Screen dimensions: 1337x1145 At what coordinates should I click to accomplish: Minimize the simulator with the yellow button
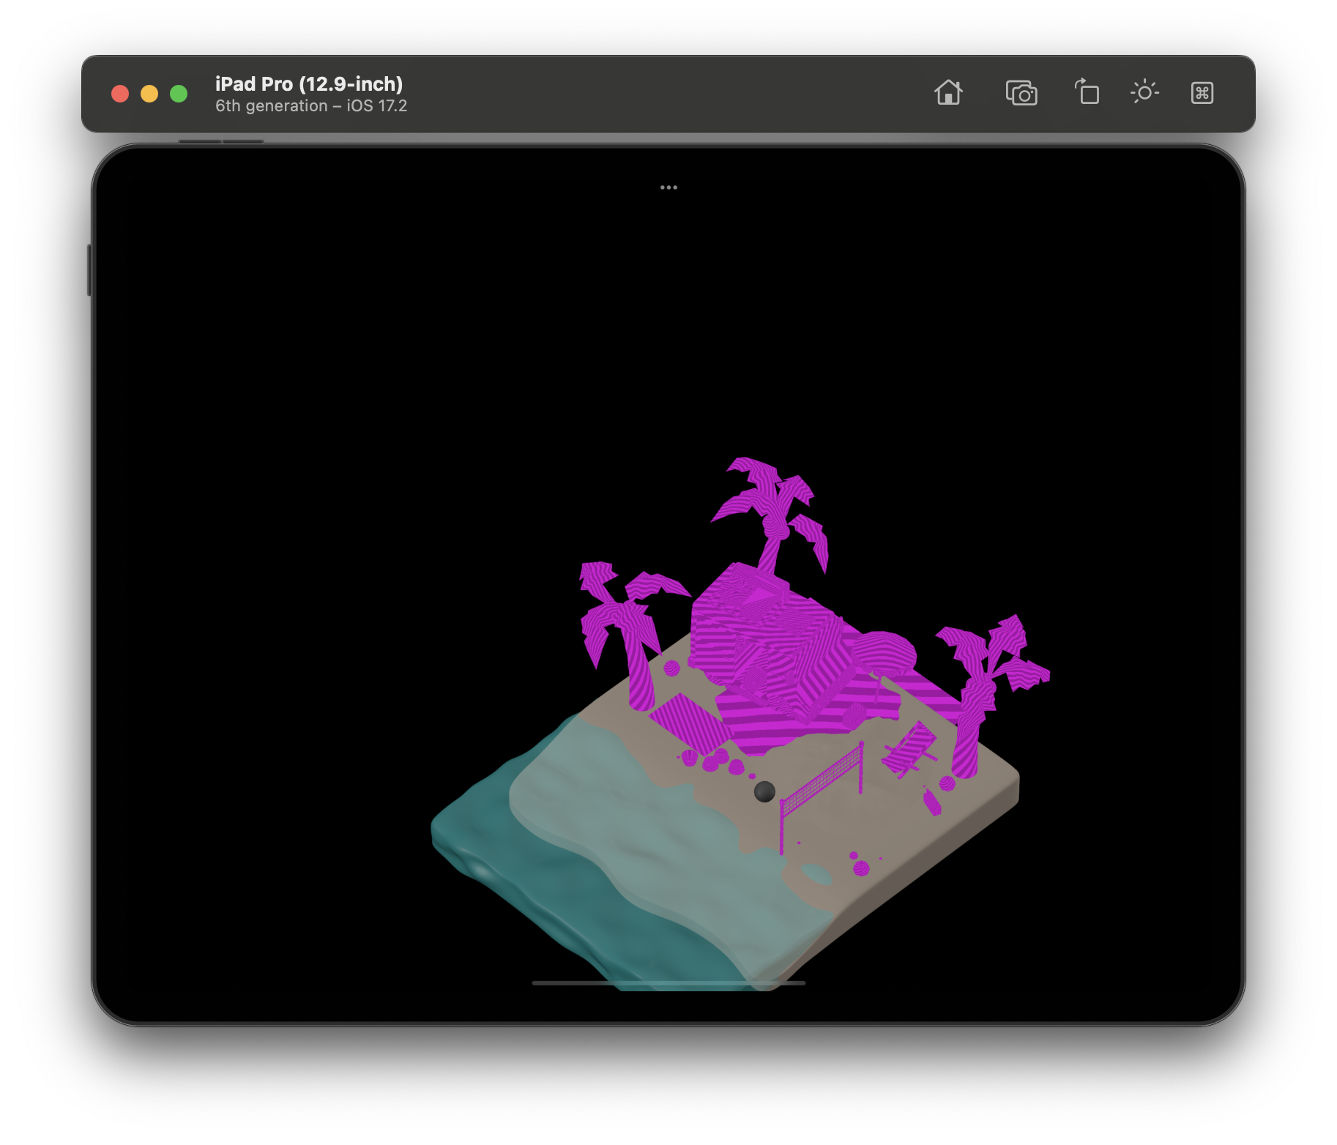click(149, 94)
